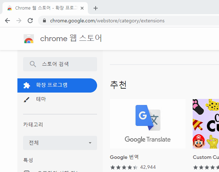
Task: Reload the page with the refresh icon
Action: click(30, 21)
